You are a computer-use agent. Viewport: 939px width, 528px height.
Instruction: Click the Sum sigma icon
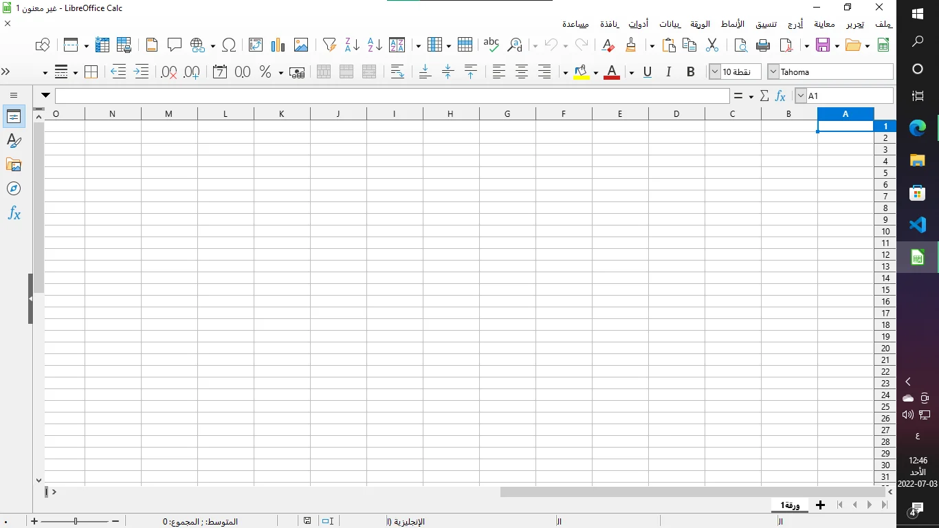coord(764,96)
